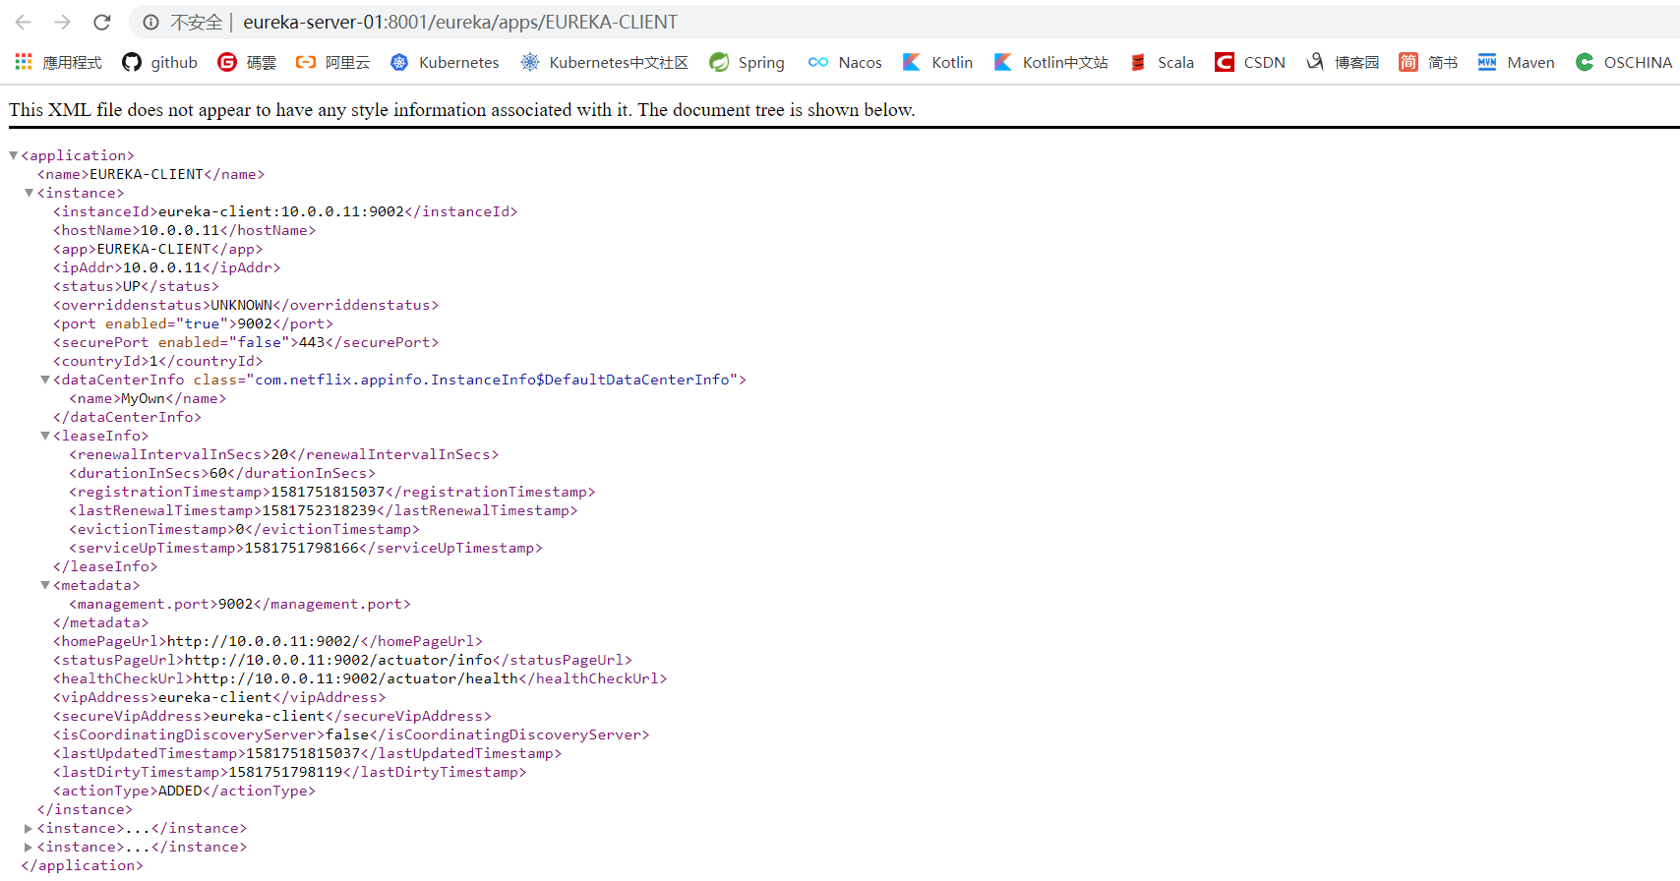Open the 博客园 bookmark
1680x881 pixels.
click(1343, 62)
